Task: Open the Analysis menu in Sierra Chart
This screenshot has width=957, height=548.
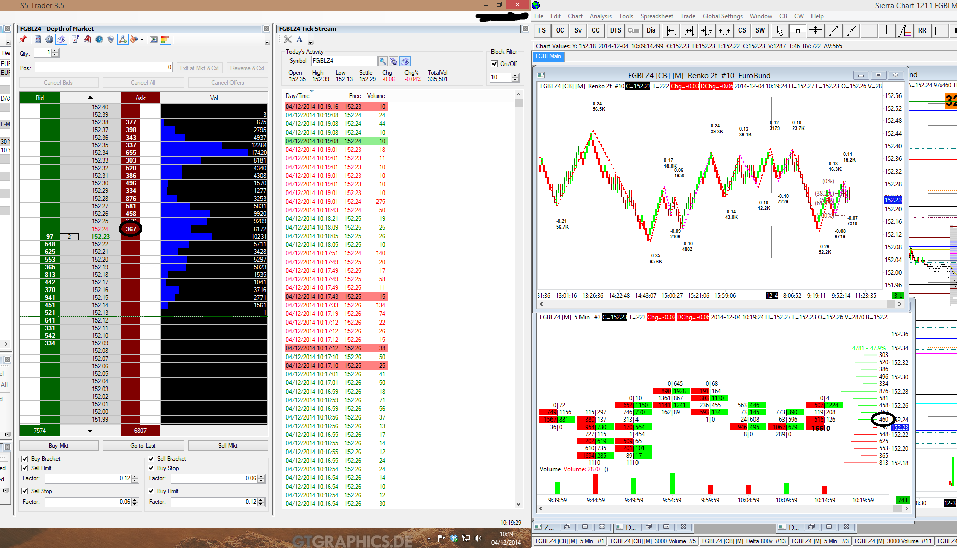Action: click(x=600, y=16)
